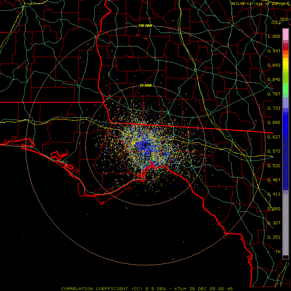Viewport: 291px width, 291px height.
Task: Pick the bright green segment of the color scale
Action: [286, 88]
